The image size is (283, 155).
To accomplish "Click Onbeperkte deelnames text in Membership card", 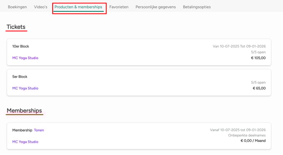I will click(247, 135).
